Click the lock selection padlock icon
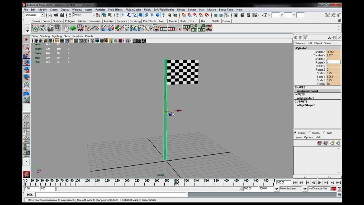The height and width of the screenshot is (205, 364). [169, 15]
